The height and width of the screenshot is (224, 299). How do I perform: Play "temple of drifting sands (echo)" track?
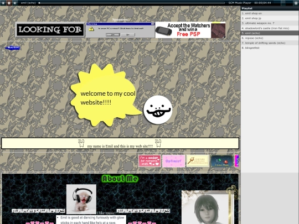[x=270, y=43]
